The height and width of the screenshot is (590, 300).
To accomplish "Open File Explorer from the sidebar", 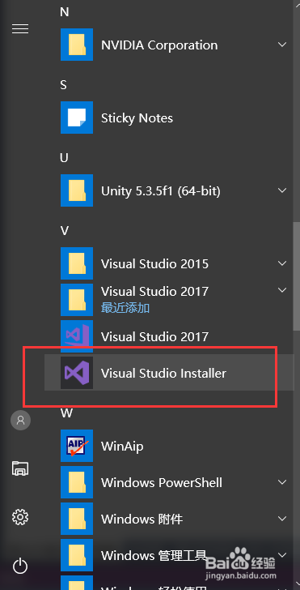I will (20, 468).
